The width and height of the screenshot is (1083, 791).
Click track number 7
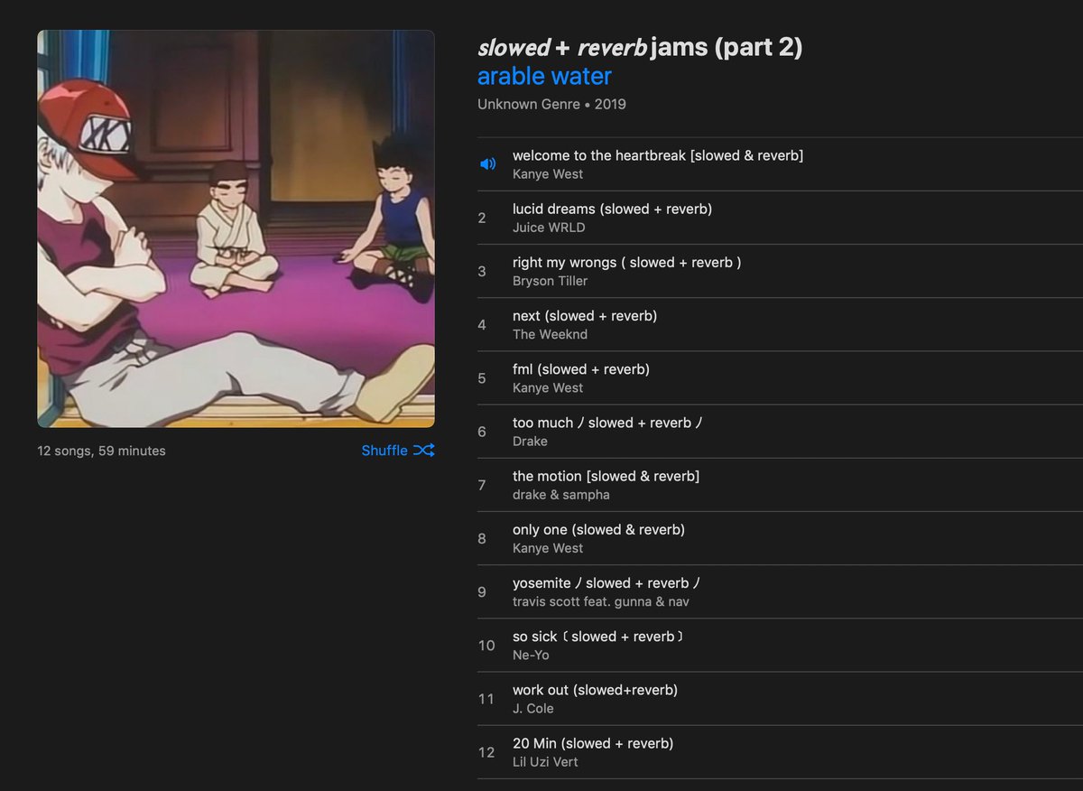(482, 485)
